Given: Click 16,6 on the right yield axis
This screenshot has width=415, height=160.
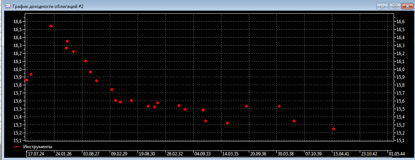Looking at the screenshot, I should pos(400,22).
